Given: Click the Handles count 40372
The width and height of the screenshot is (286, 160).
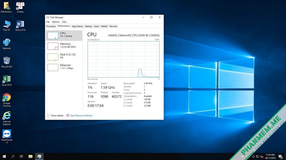Looking at the screenshot, I should tap(116, 97).
